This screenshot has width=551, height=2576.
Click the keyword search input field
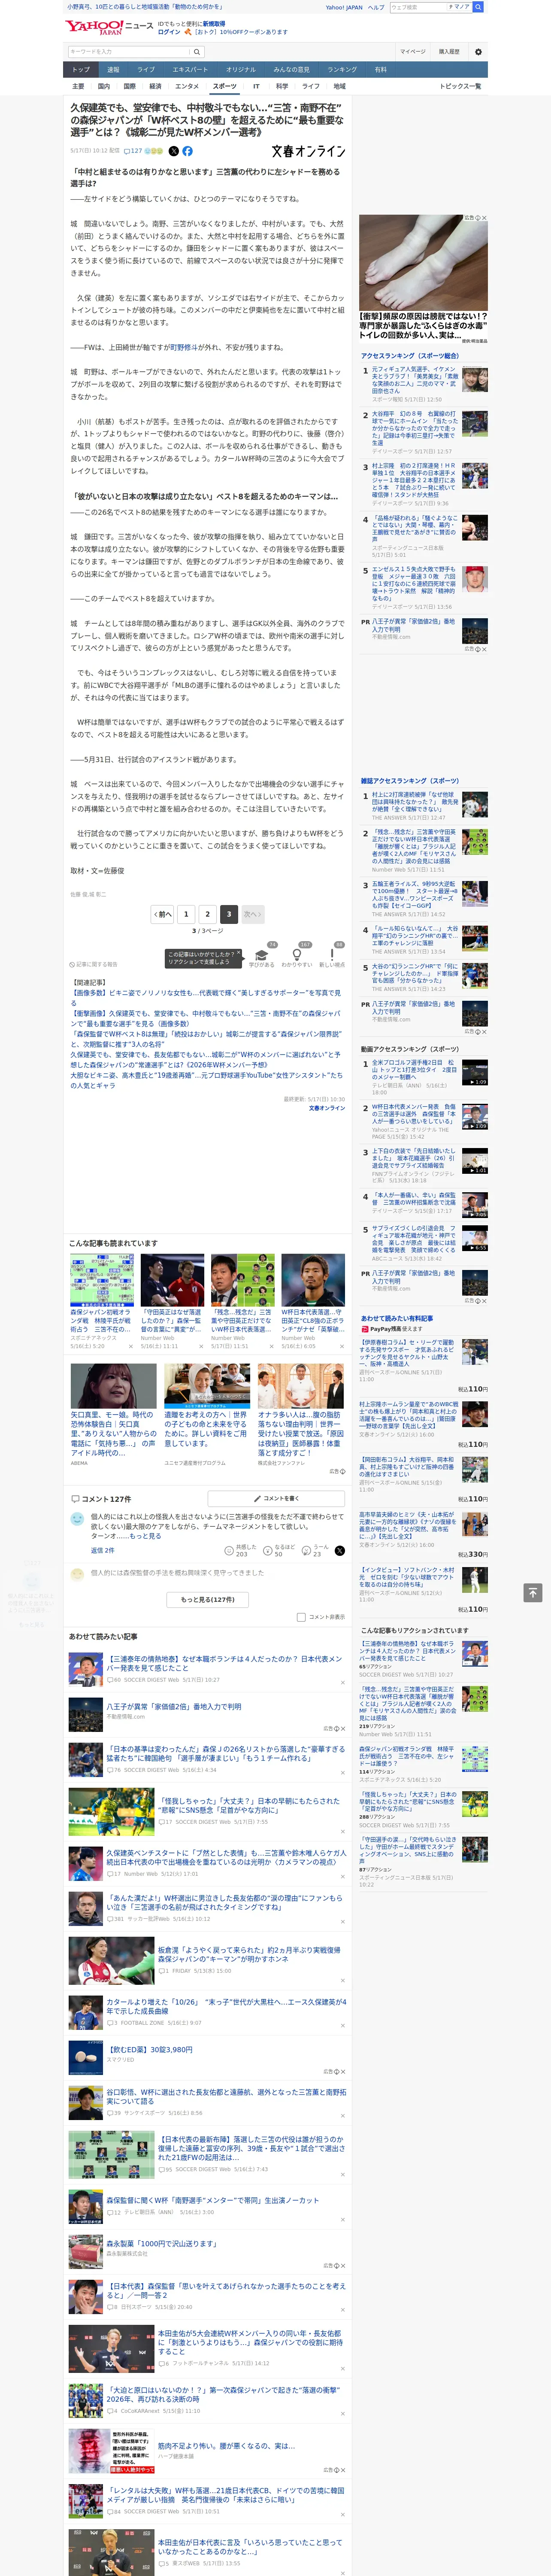click(x=127, y=51)
